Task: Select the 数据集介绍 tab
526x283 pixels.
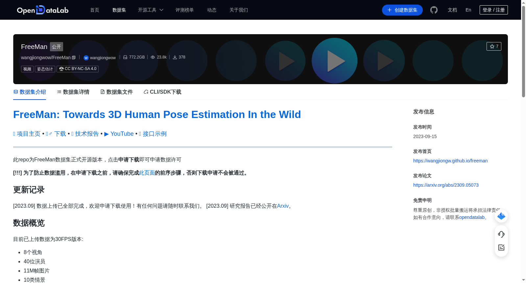Action: pos(30,92)
